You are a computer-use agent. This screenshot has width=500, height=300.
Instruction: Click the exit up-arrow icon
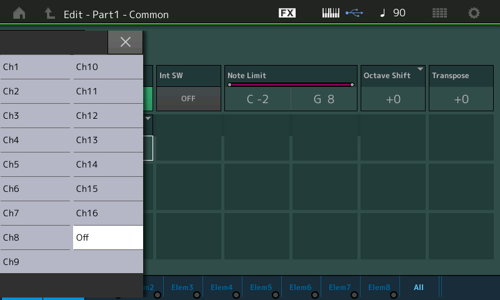[x=49, y=13]
